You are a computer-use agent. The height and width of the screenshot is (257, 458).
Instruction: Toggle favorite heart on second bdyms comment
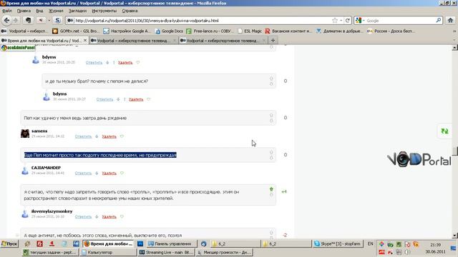click(148, 99)
